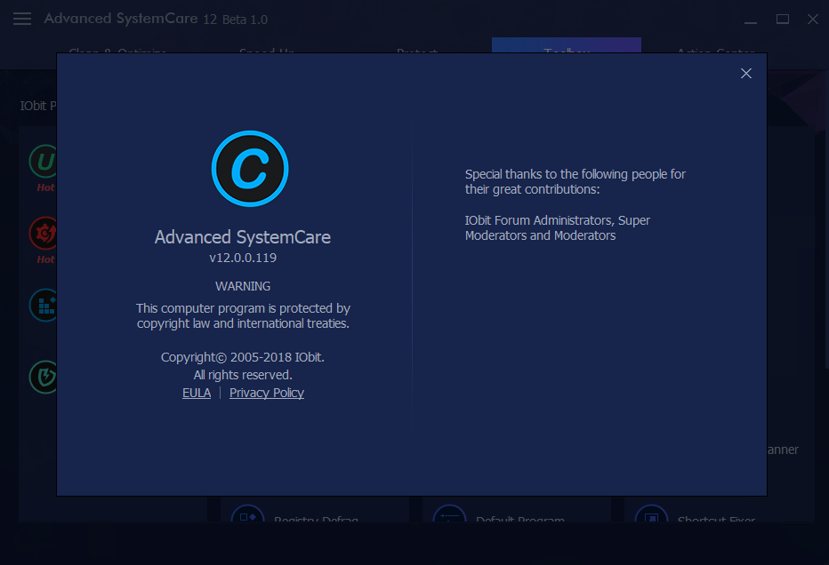Click the Advanced SystemCare logo icon
Image resolution: width=829 pixels, height=565 pixels.
pyautogui.click(x=250, y=169)
